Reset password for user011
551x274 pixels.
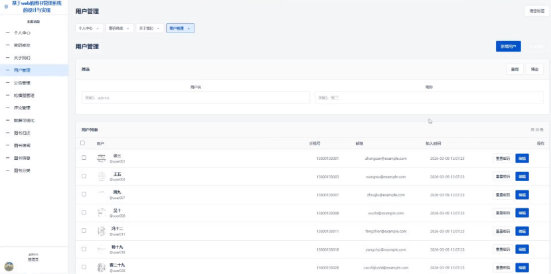click(x=503, y=231)
